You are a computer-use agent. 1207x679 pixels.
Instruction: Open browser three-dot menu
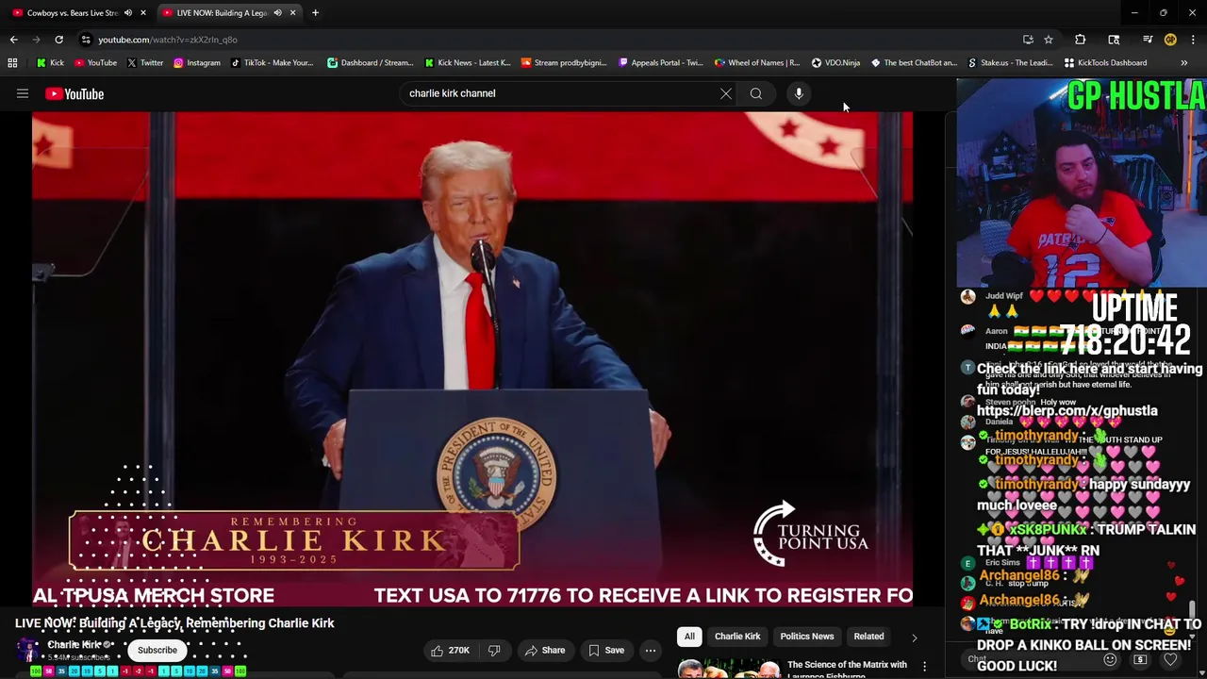(x=1193, y=40)
